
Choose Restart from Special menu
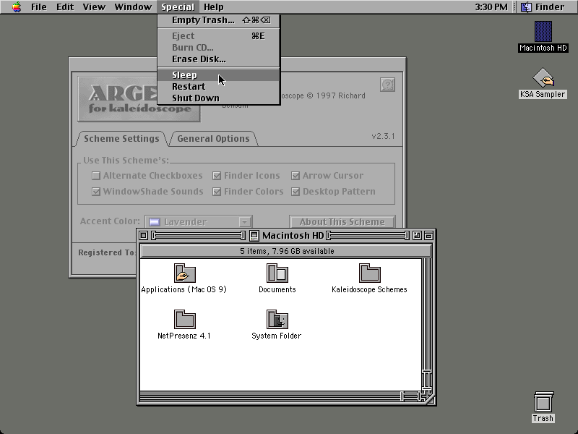219,86
